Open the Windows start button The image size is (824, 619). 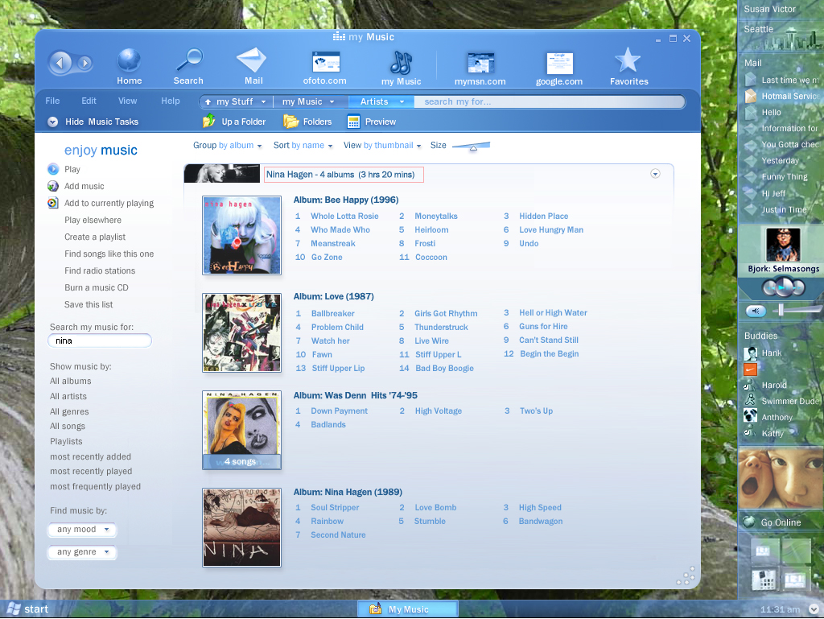(27, 609)
